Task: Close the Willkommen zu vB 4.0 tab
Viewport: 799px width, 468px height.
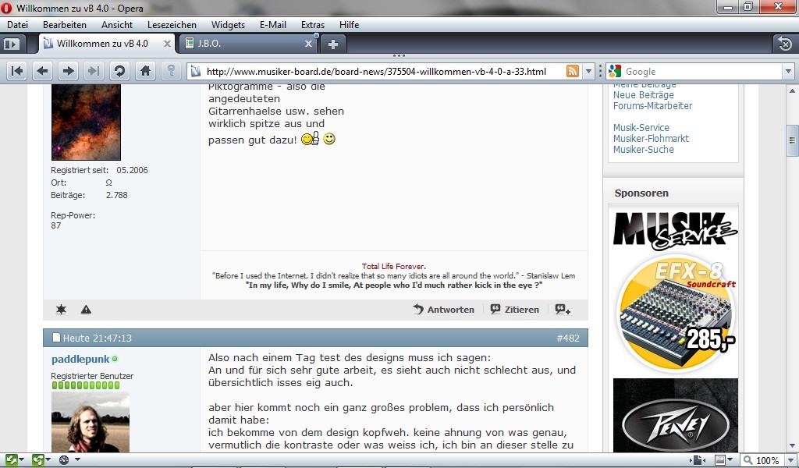Action: [x=167, y=44]
